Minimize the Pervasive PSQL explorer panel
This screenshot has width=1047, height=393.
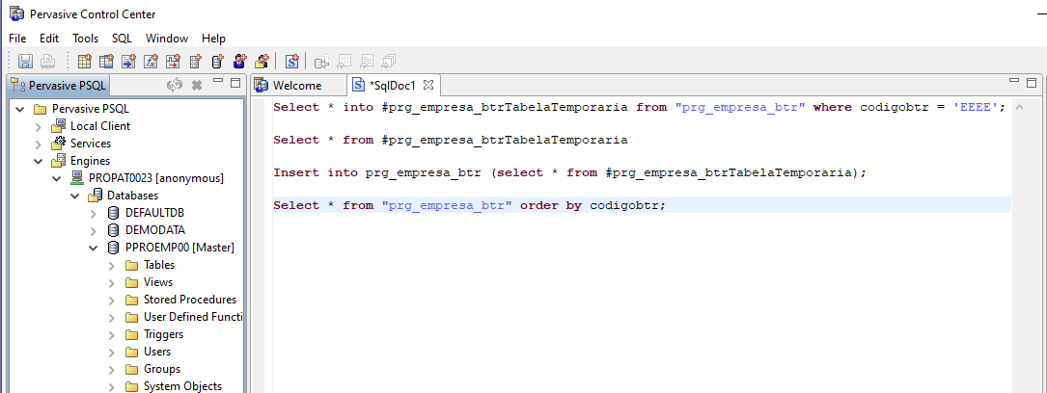tap(218, 81)
